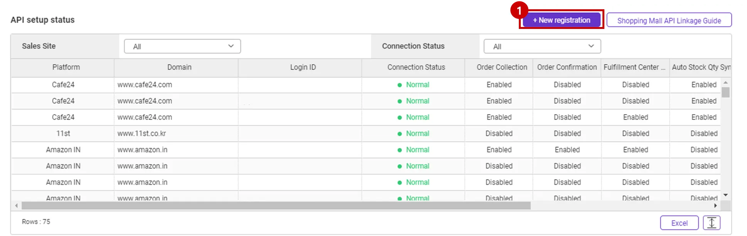Screen dimensions: 747x236
Task: Click the table's vertical scroll down arrow
Action: [x=725, y=195]
